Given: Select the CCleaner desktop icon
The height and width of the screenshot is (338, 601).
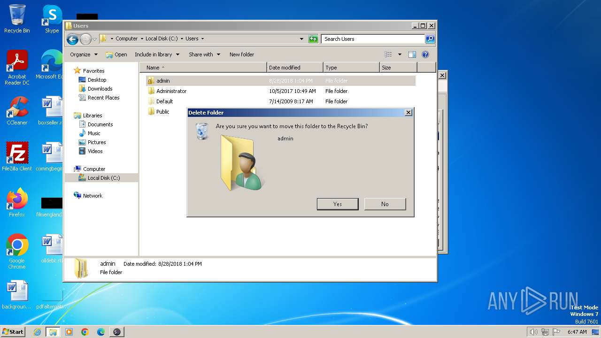Looking at the screenshot, I should (17, 111).
